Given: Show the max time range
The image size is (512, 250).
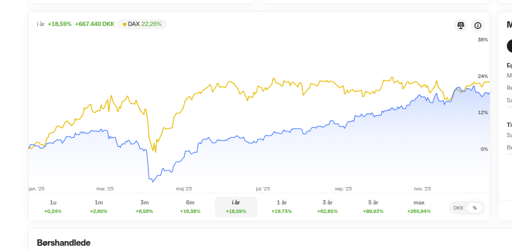Looking at the screenshot, I should [419, 206].
